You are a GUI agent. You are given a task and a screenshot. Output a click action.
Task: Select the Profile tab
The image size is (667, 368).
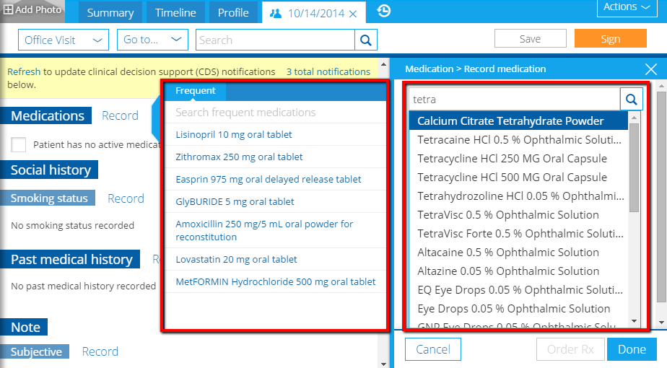click(232, 13)
